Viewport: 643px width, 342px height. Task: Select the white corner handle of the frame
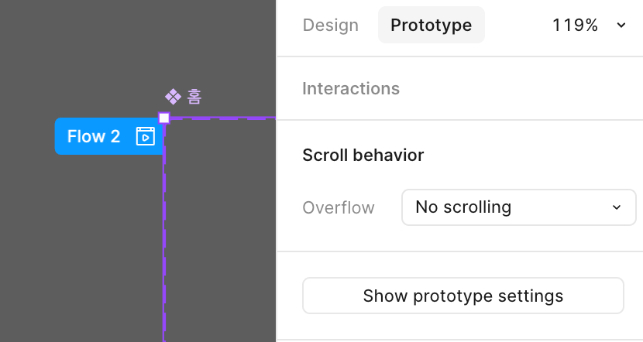pos(164,118)
